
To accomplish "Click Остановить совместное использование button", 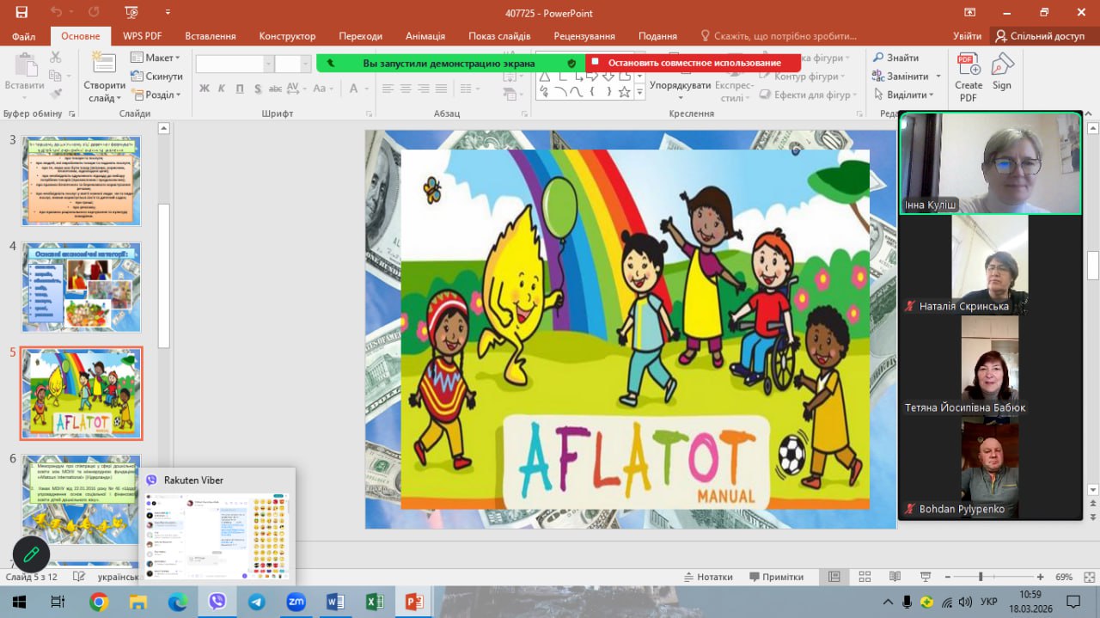I will click(x=694, y=63).
